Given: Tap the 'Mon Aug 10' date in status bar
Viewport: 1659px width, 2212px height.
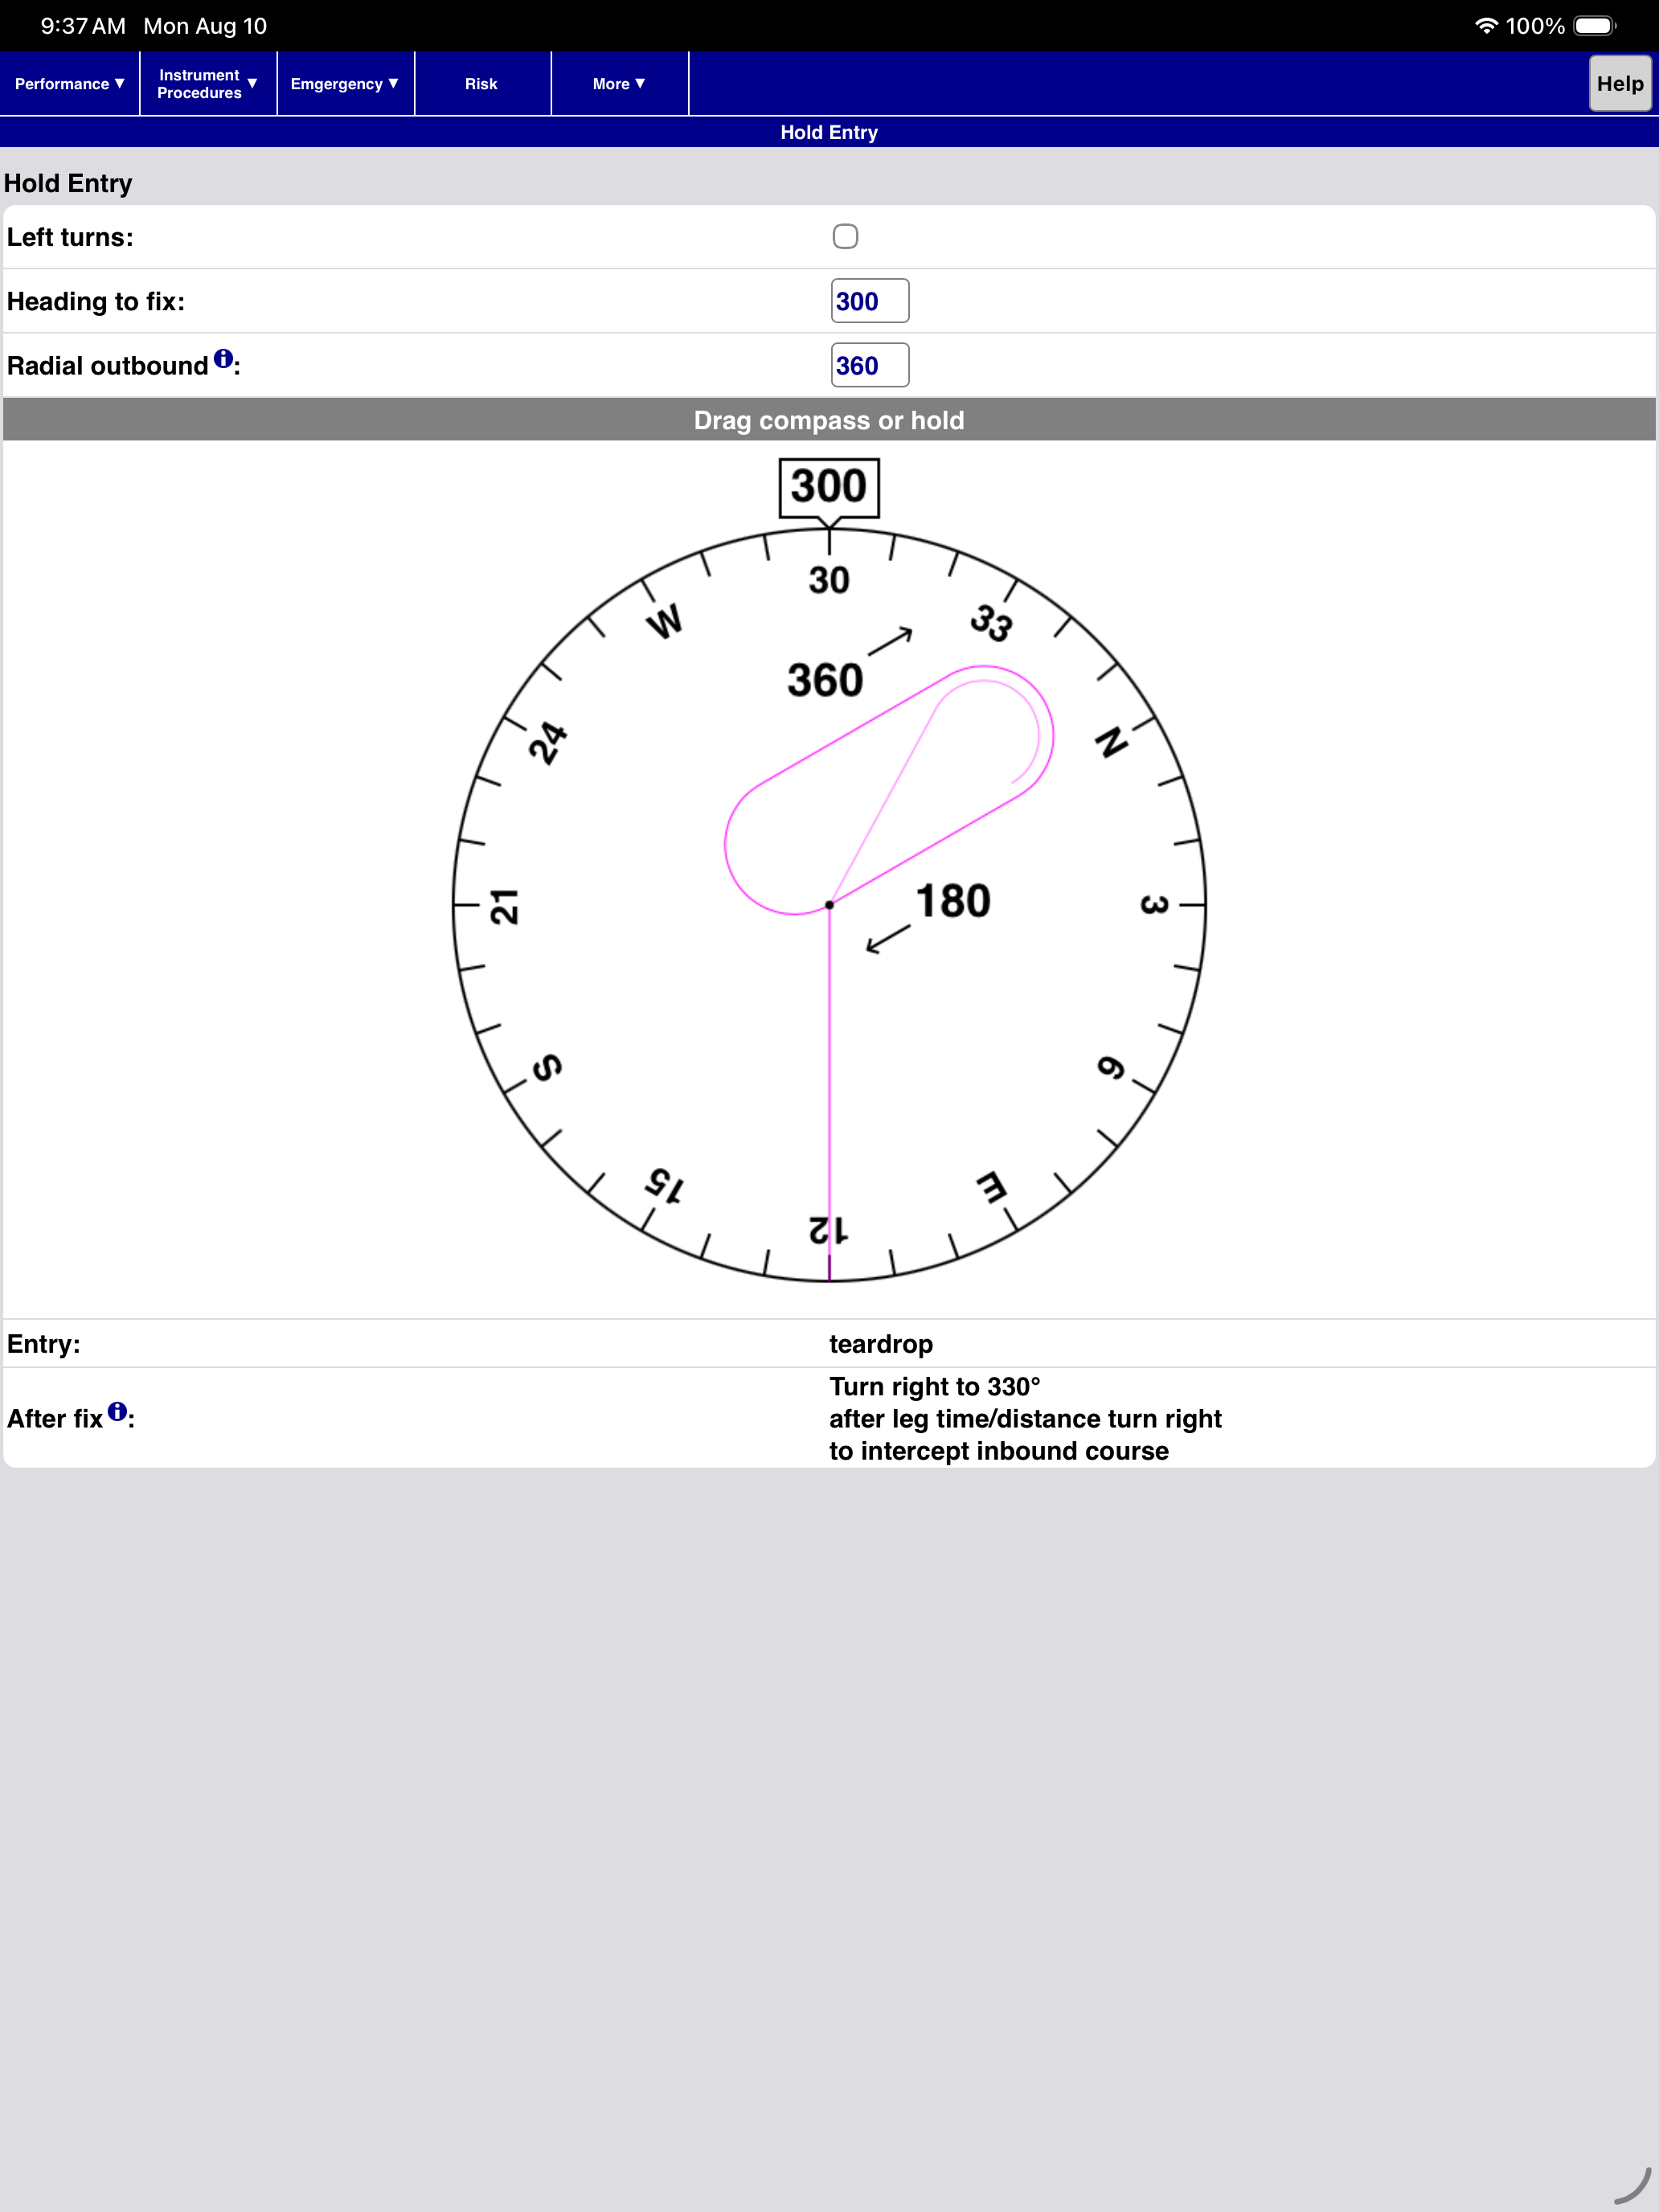Looking at the screenshot, I should pyautogui.click(x=205, y=26).
